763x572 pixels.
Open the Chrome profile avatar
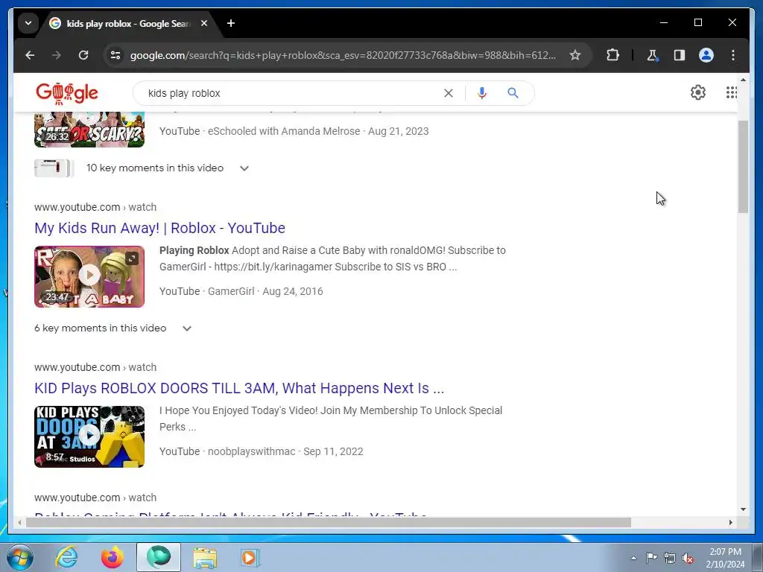tap(706, 55)
